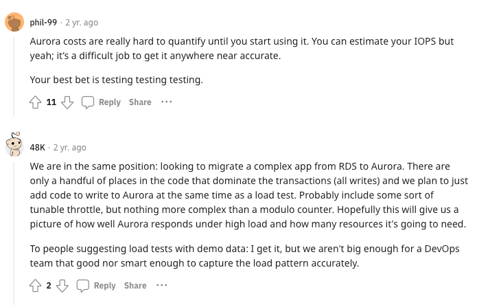The width and height of the screenshot is (501, 305).
Task: Downvote 48K's comment
Action: tap(62, 285)
